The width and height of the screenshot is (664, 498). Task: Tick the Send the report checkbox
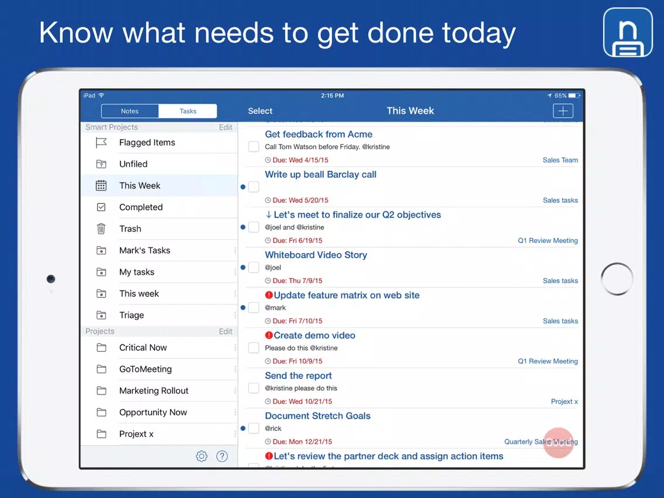254,388
